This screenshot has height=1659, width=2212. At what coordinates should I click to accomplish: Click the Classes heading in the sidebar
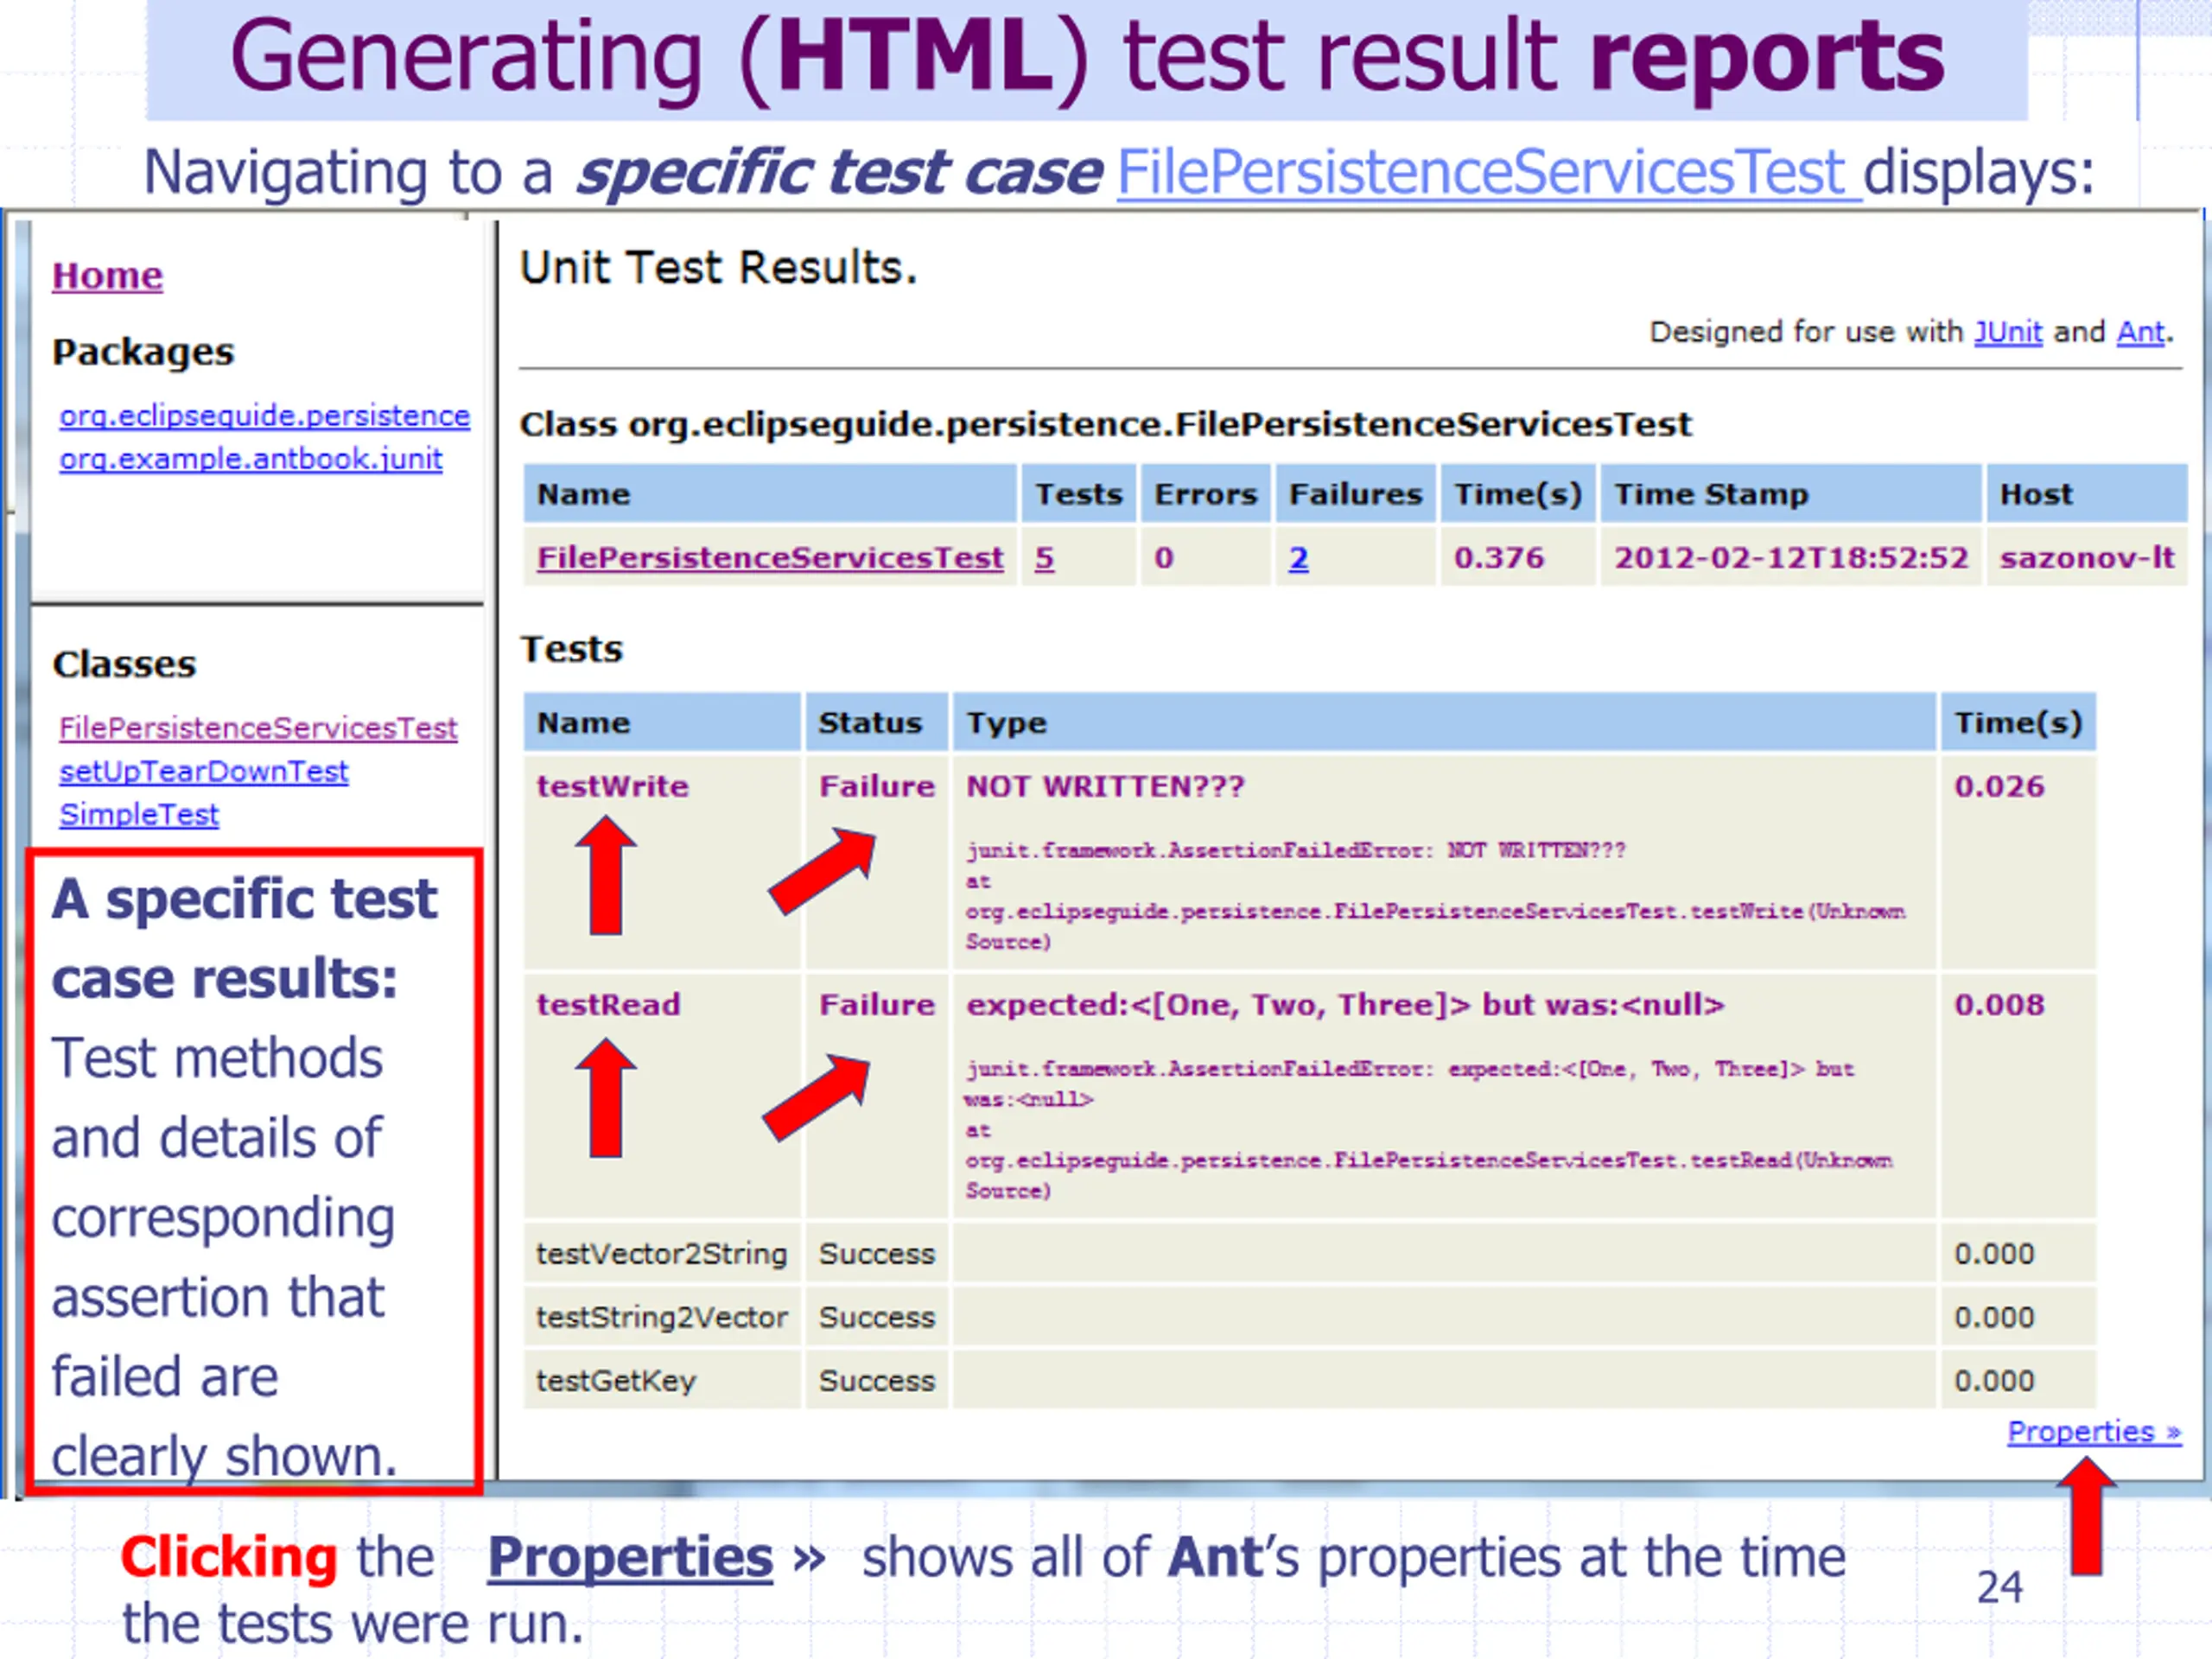coord(124,664)
